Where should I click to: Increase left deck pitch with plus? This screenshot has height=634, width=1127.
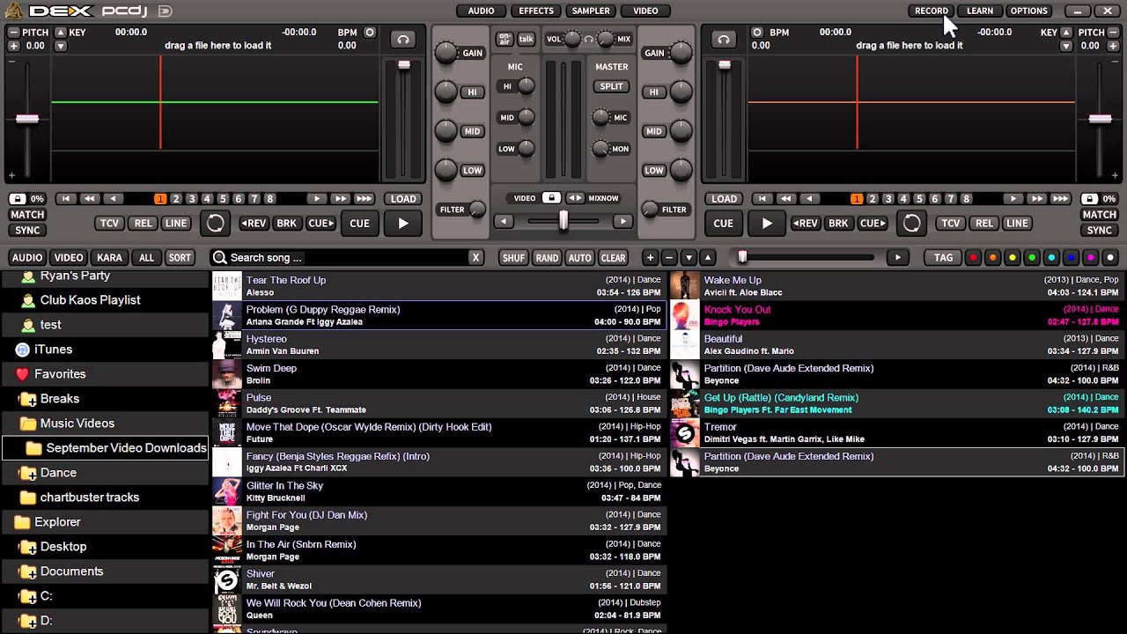[13, 46]
